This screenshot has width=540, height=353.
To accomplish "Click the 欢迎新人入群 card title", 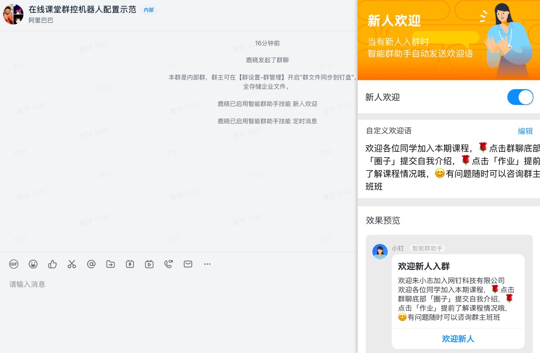I will tap(424, 266).
